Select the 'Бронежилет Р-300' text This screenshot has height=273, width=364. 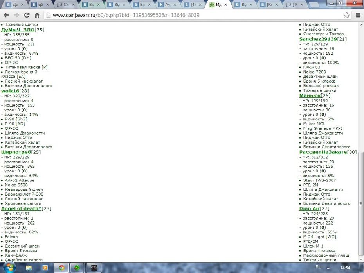(24, 194)
